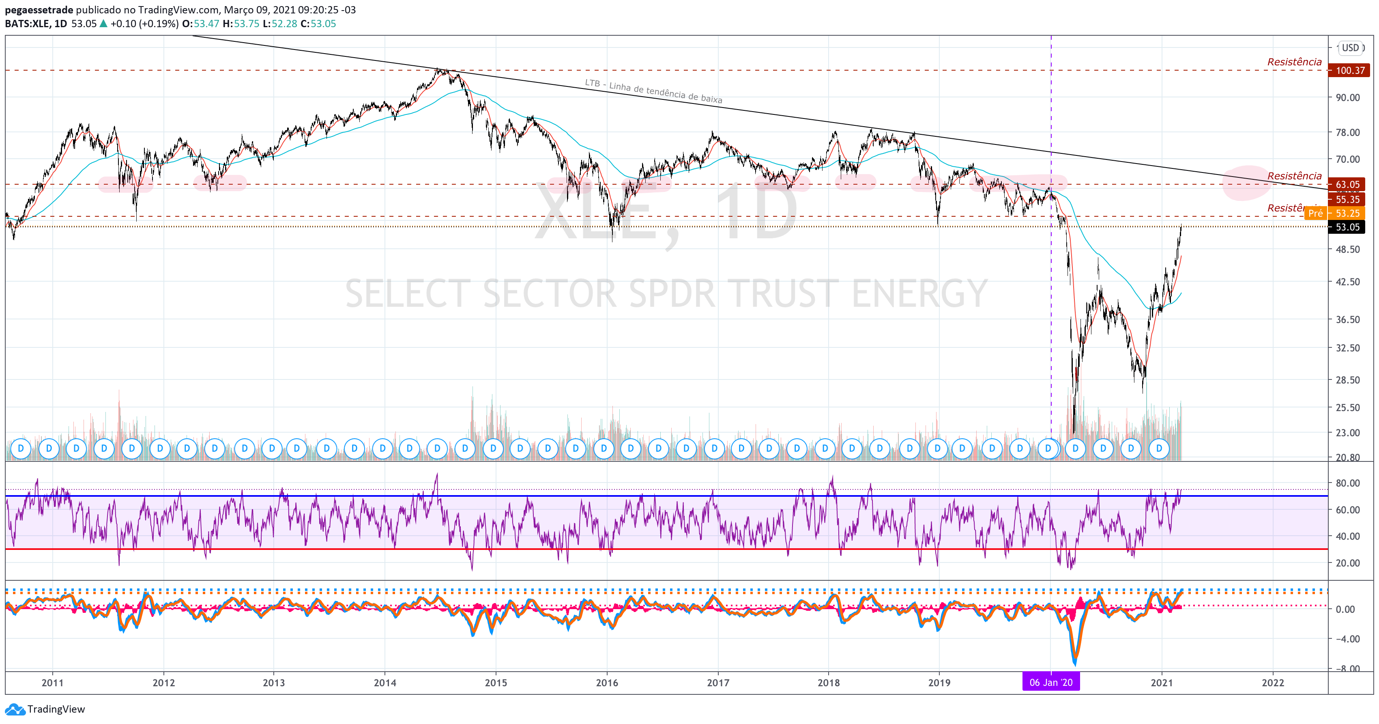Image resolution: width=1379 pixels, height=724 pixels.
Task: Click the 2014 year label on time axis
Action: click(385, 683)
